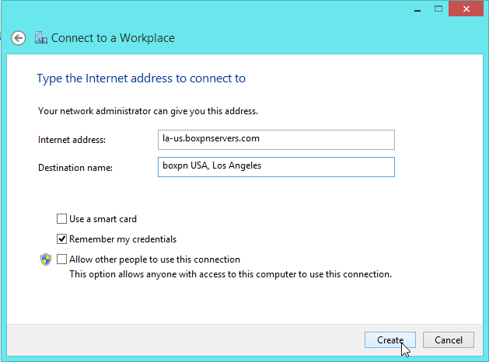Maximize the wizard window
This screenshot has height=362, width=489.
438,9
